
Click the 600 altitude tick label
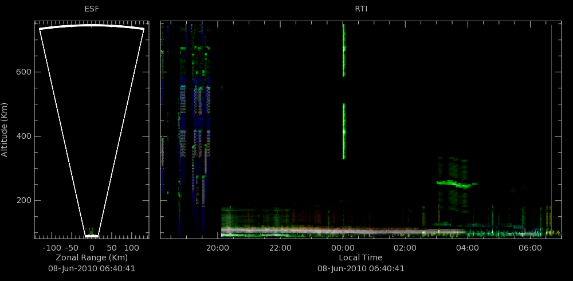point(23,72)
